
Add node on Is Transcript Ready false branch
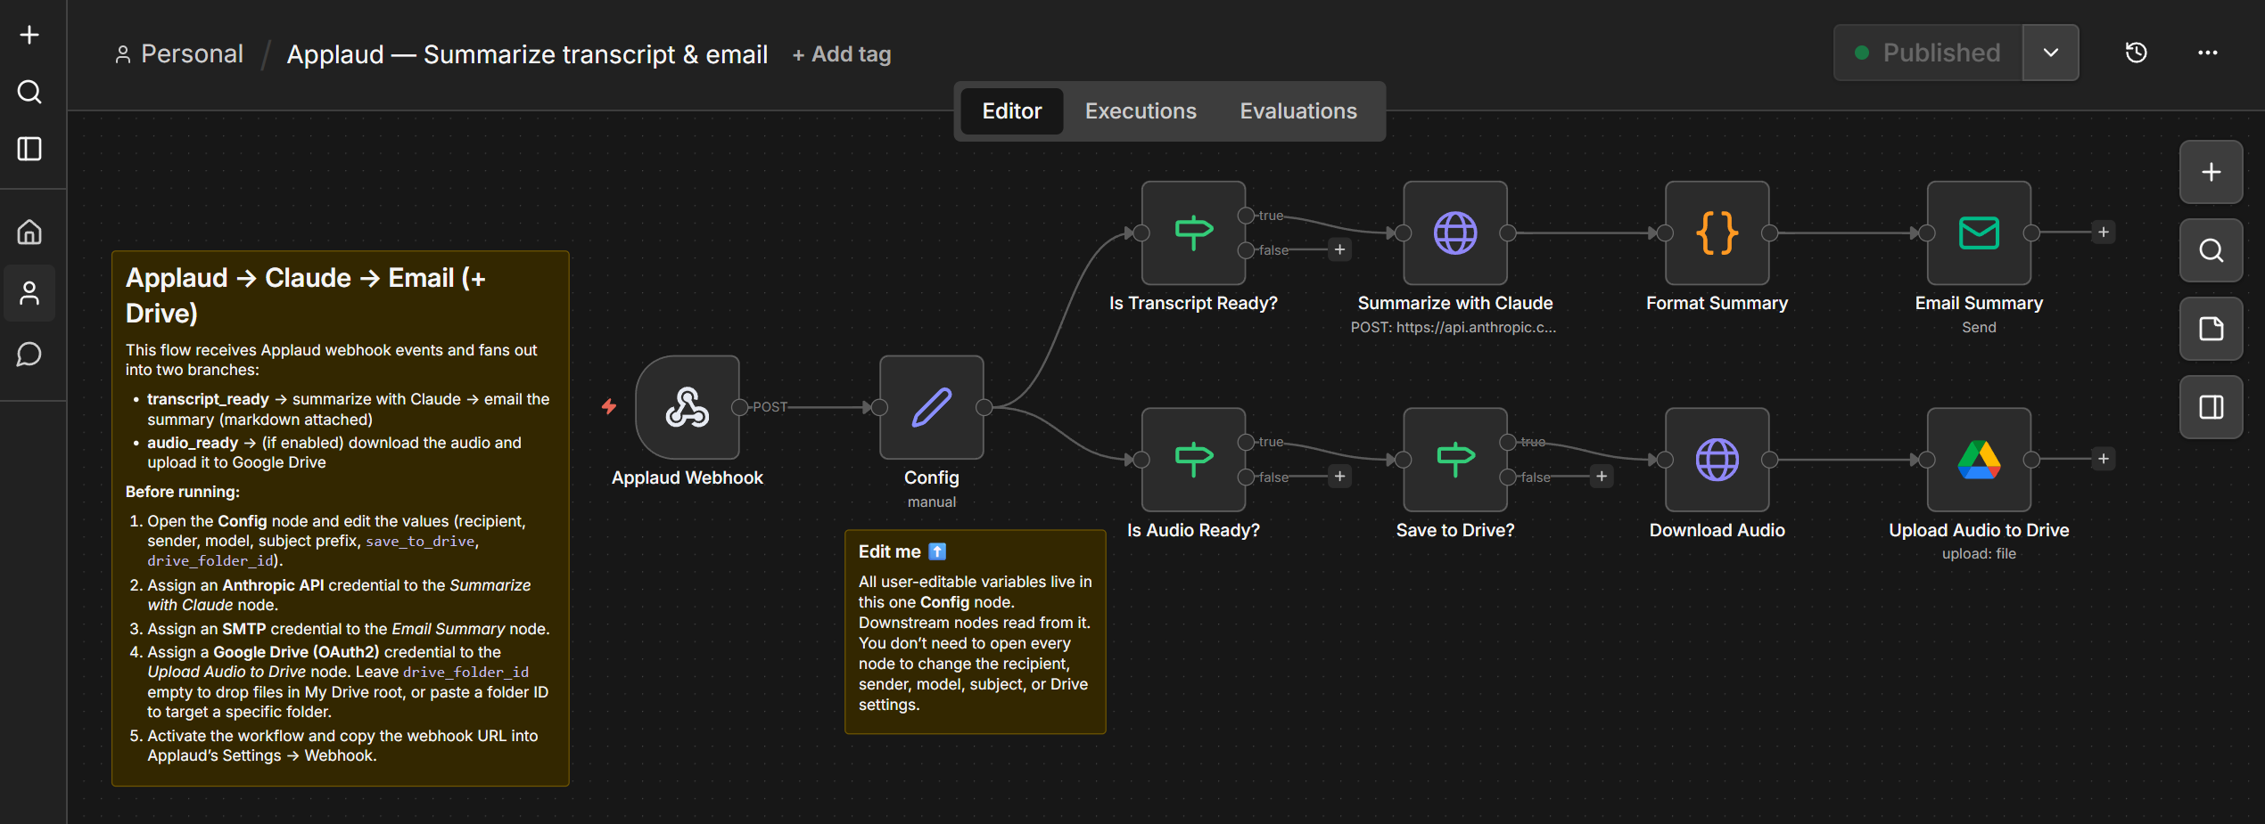1339,250
